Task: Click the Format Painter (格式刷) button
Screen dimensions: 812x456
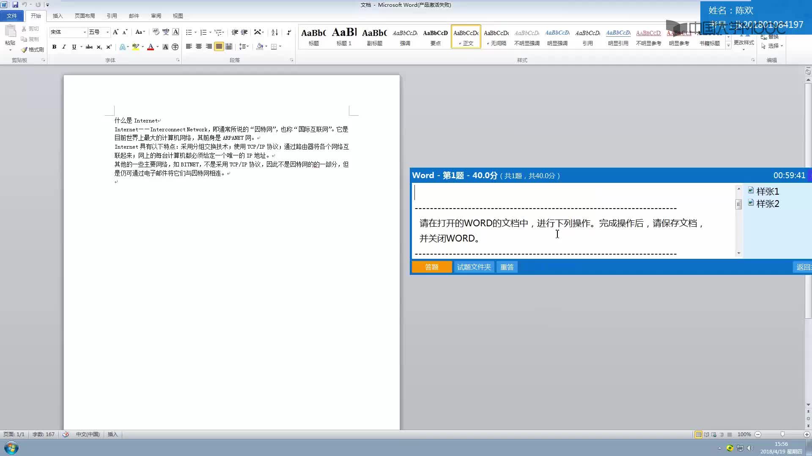Action: click(33, 49)
